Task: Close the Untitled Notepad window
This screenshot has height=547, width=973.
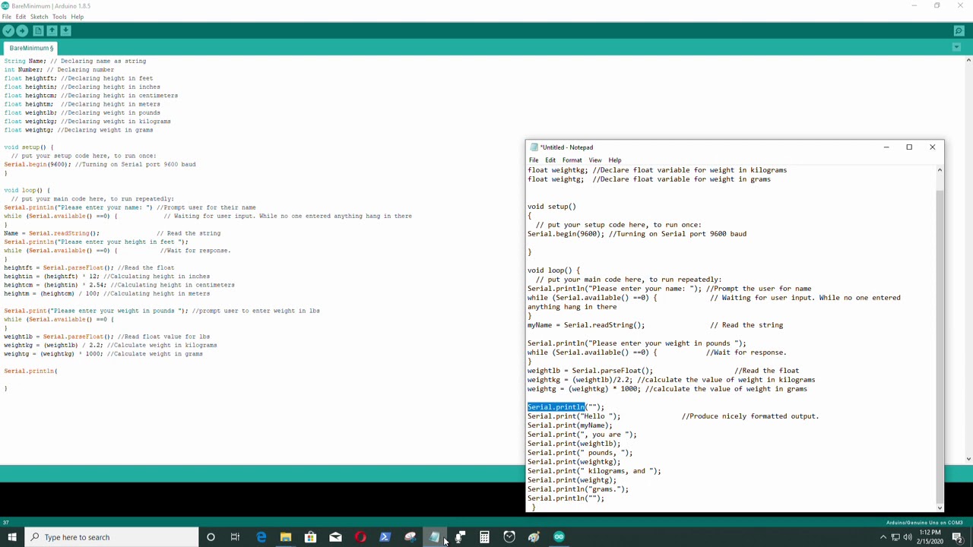Action: point(933,147)
